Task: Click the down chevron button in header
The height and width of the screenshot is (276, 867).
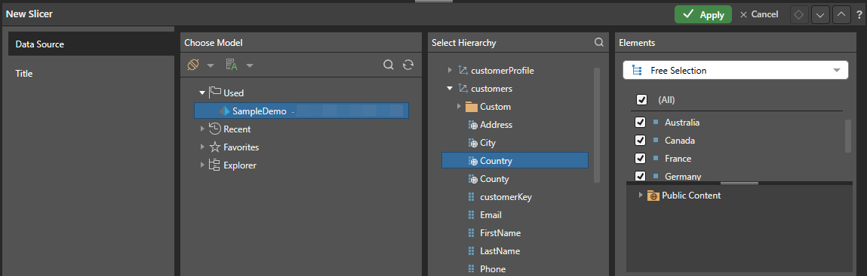Action: 820,15
